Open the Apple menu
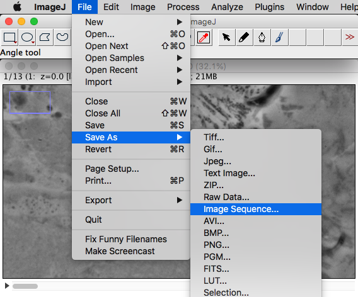The image size is (358, 297). 18,7
